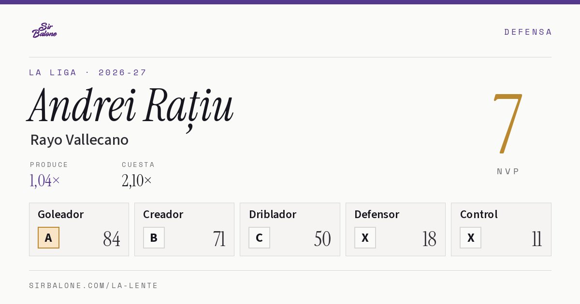This screenshot has height=304, width=580.
Task: Click the La Liga 2026-27 heading
Action: pyautogui.click(x=87, y=72)
